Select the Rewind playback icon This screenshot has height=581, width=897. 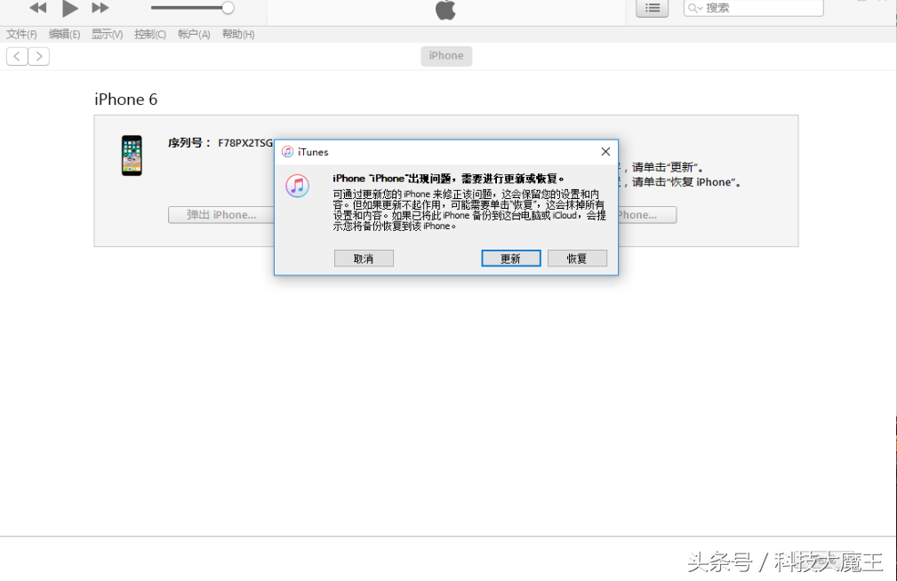tap(37, 10)
